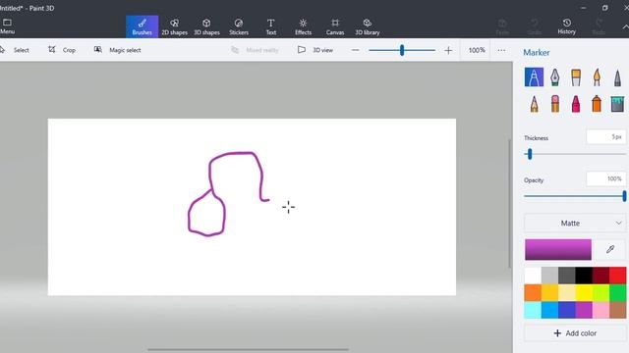Image resolution: width=629 pixels, height=353 pixels.
Task: Activate the Select tool
Action: pyautogui.click(x=15, y=50)
